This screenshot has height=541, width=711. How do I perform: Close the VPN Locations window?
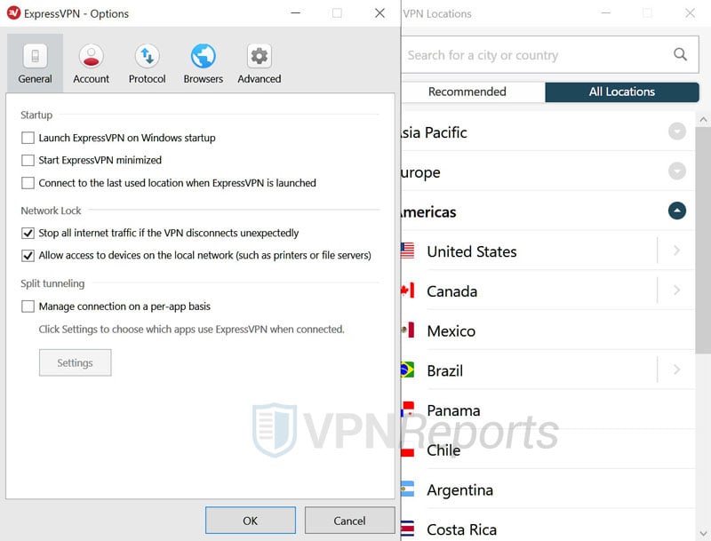pos(690,13)
